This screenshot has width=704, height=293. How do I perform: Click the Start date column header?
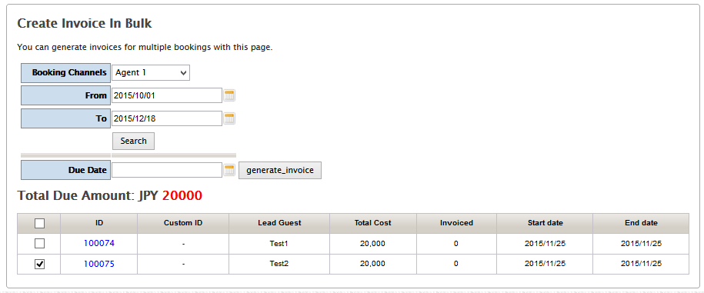[545, 223]
